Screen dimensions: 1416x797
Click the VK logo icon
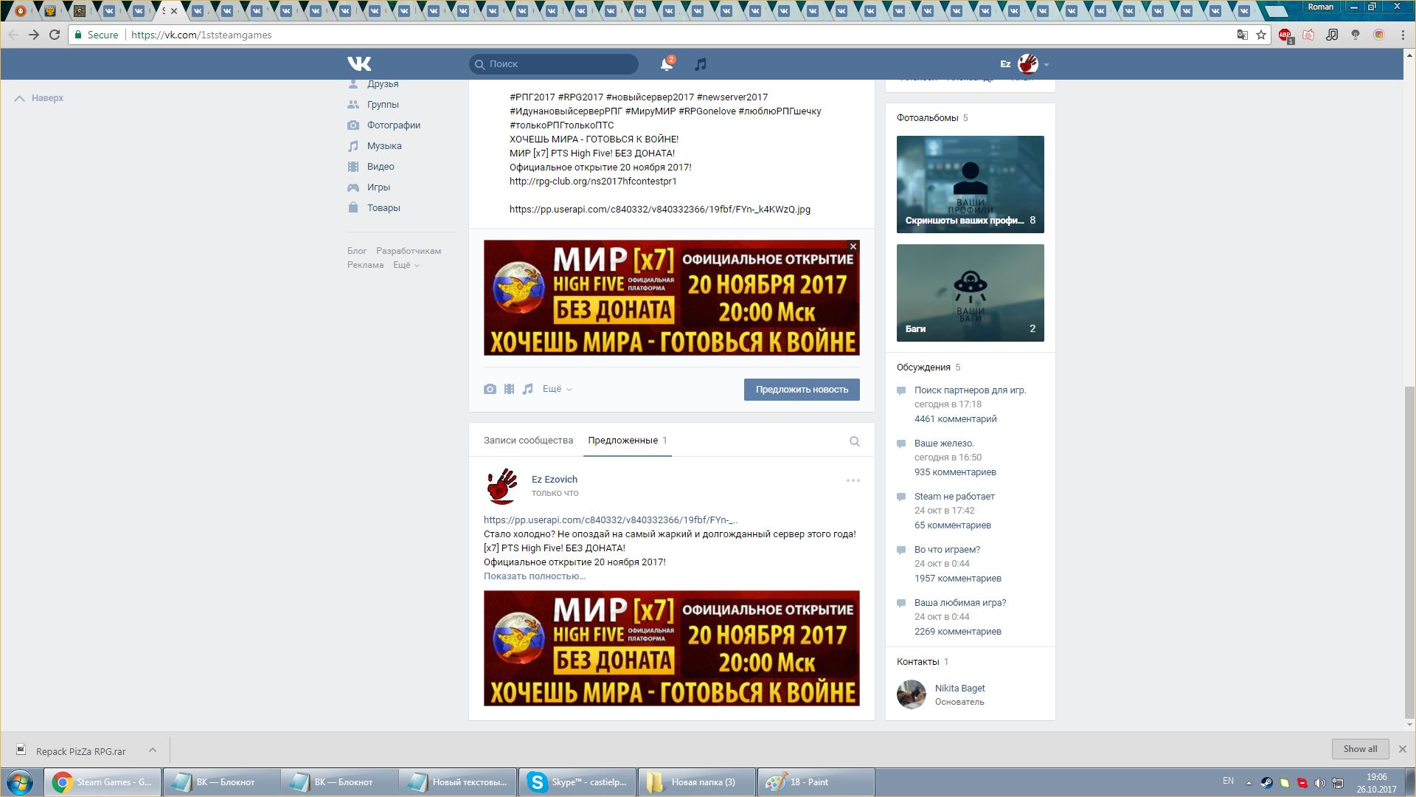tap(359, 64)
